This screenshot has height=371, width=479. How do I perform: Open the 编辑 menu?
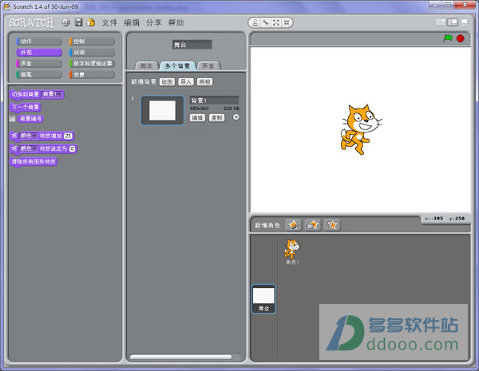132,22
